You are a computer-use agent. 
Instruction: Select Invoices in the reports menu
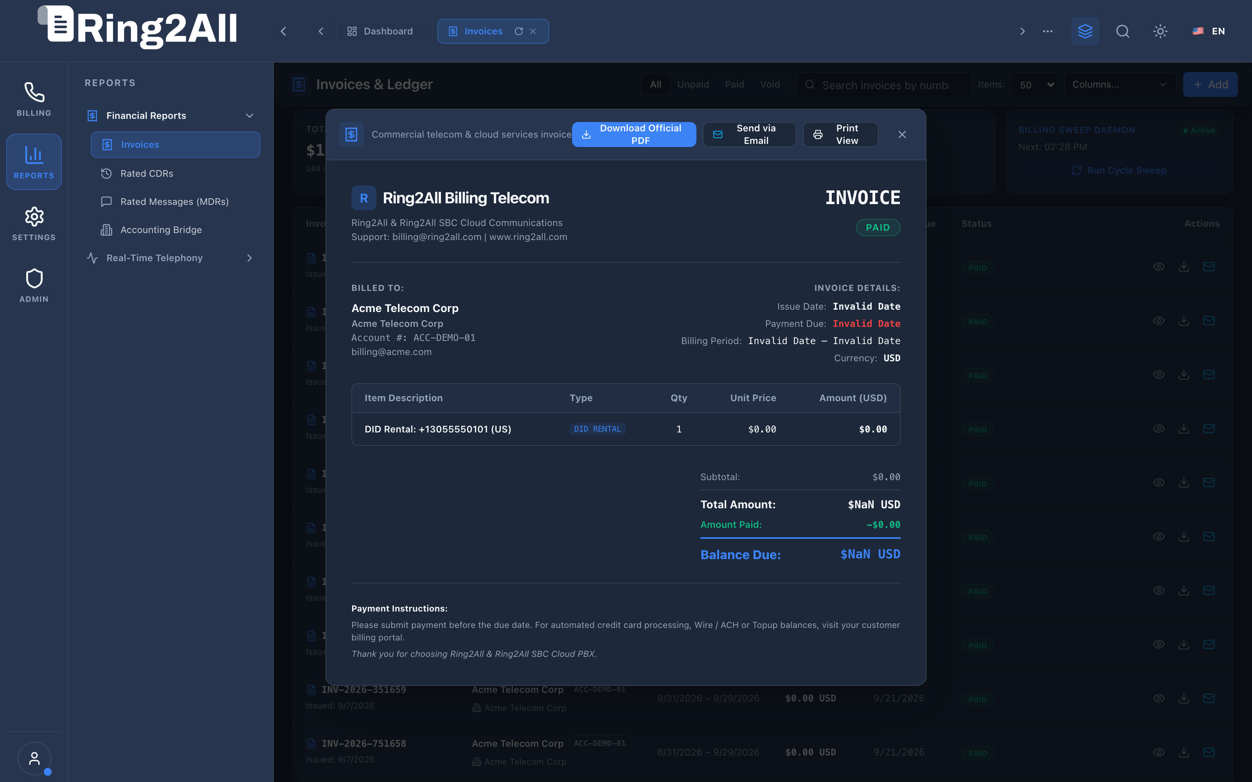tap(175, 144)
